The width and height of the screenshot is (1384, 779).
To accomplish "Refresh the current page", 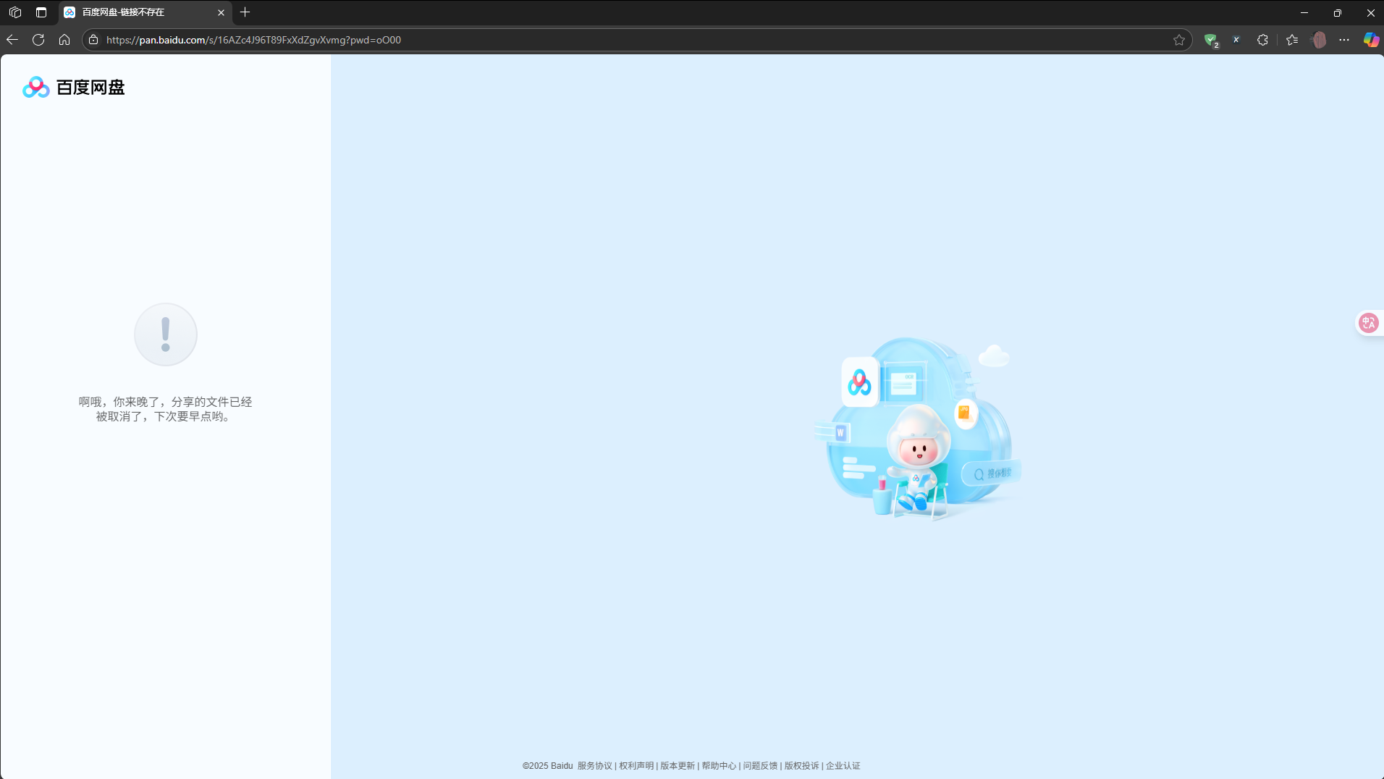I will [x=38, y=40].
